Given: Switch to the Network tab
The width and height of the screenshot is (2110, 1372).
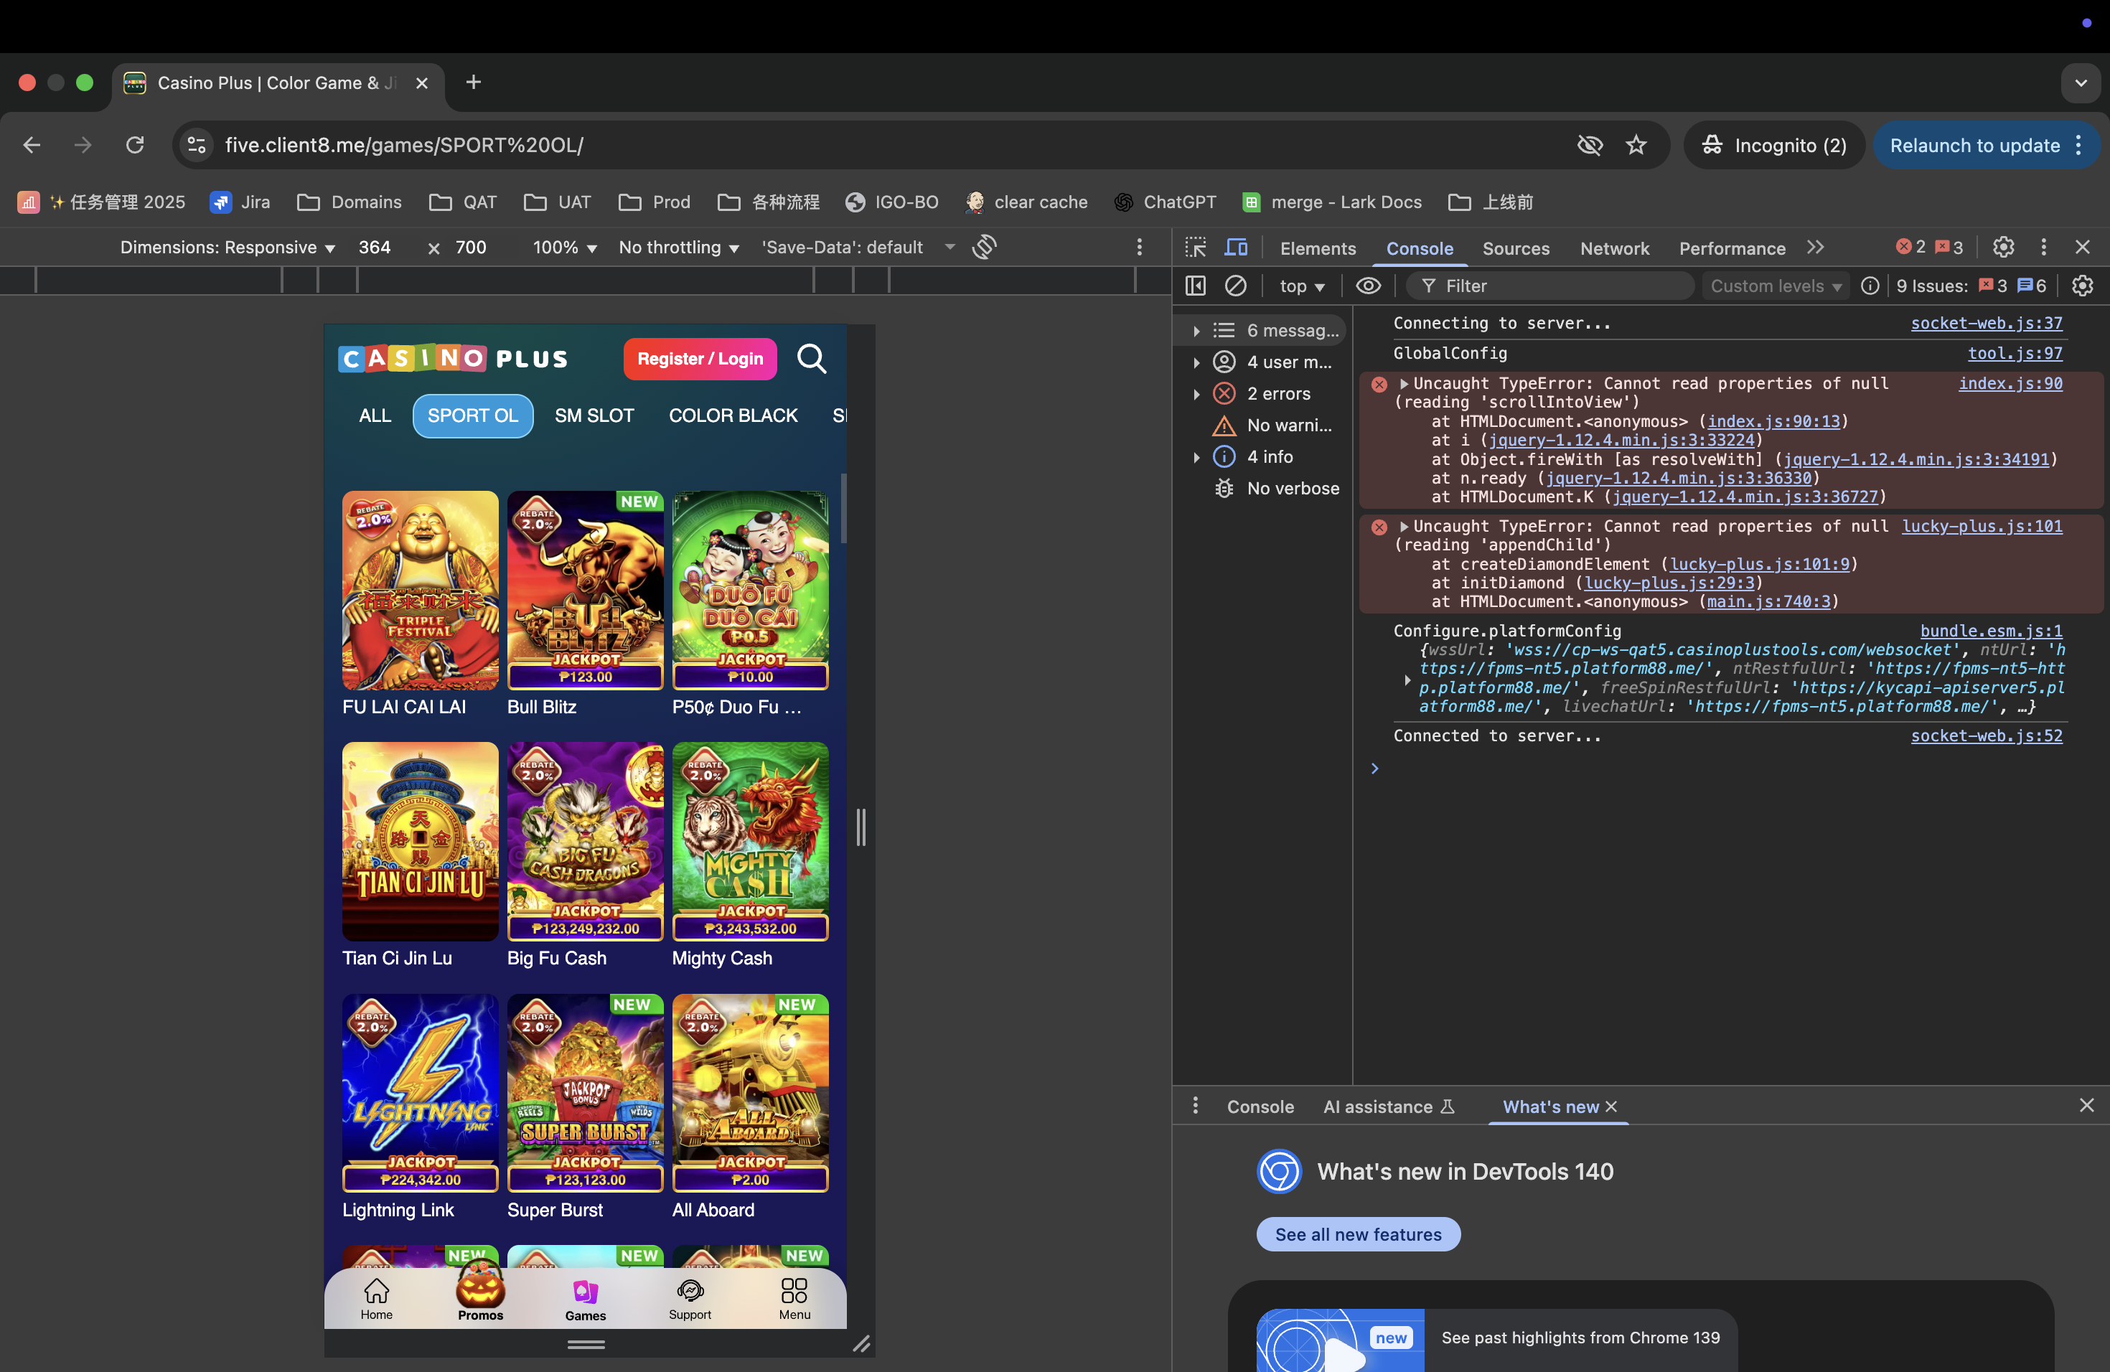Looking at the screenshot, I should tap(1613, 248).
